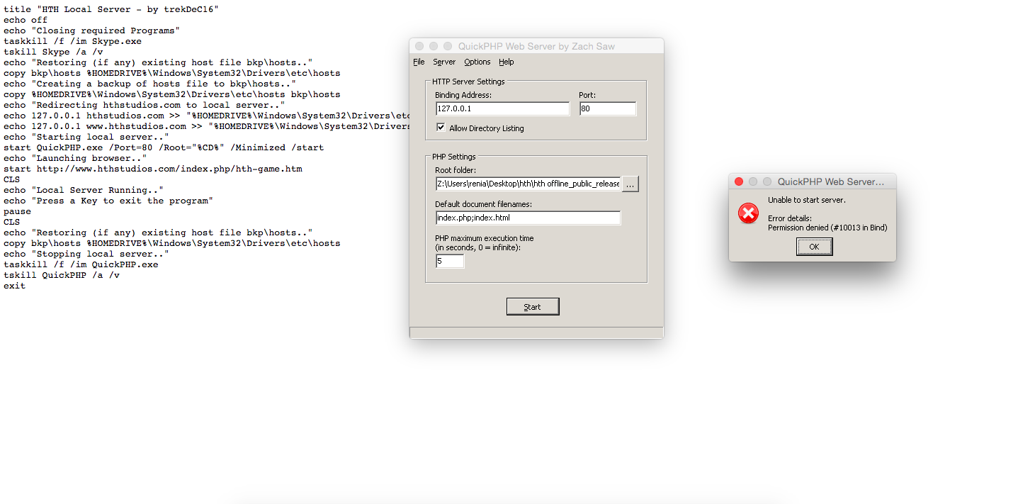Click the "Starting local server.." echo line
Screen dimensions: 1018x504
pyautogui.click(x=86, y=137)
